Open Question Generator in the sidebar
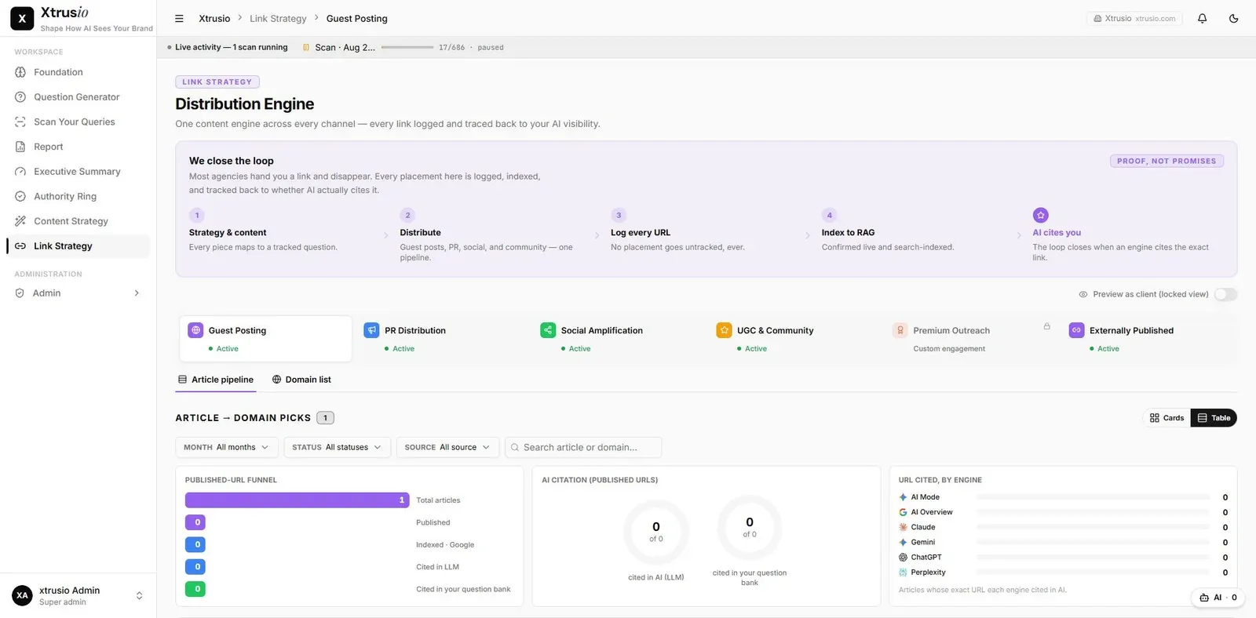 (x=78, y=97)
